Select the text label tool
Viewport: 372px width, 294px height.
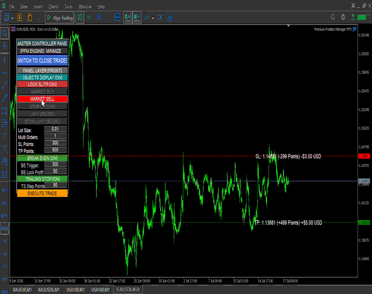[x=4, y=149]
